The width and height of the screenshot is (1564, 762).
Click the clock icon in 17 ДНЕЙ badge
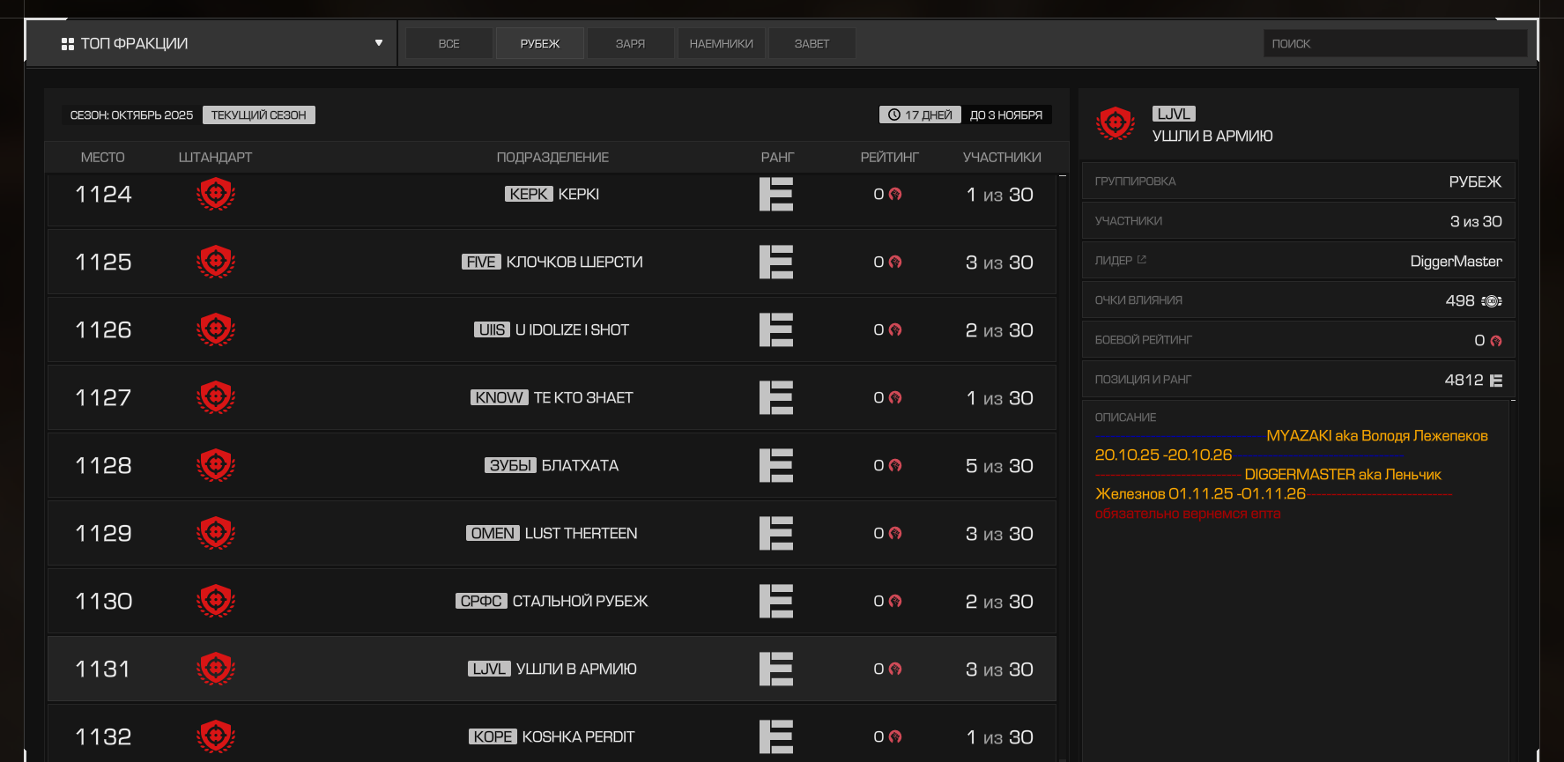(x=894, y=115)
